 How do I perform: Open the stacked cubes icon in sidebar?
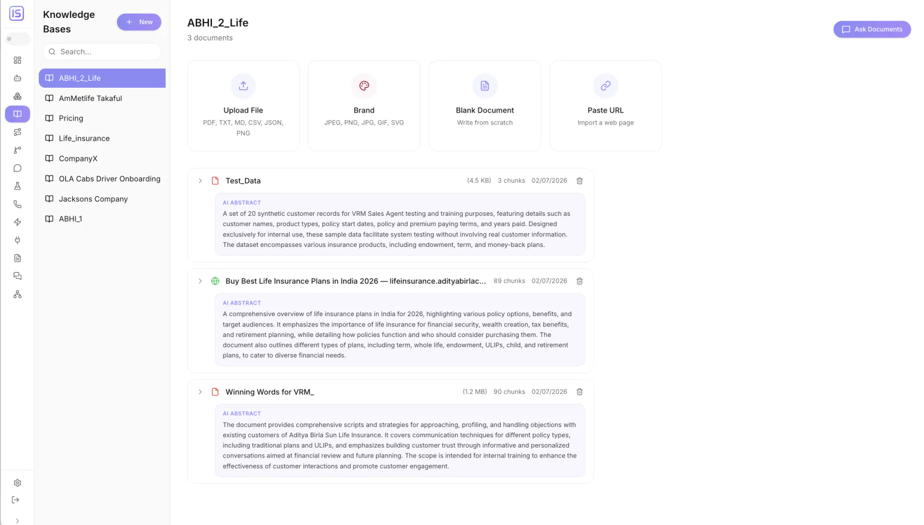[x=17, y=96]
